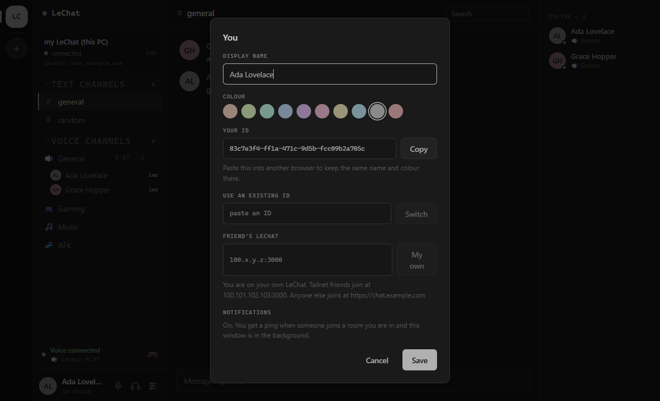Screen dimensions: 660x401
Task: Pick the slate blue colour swatch
Action: 285,111
